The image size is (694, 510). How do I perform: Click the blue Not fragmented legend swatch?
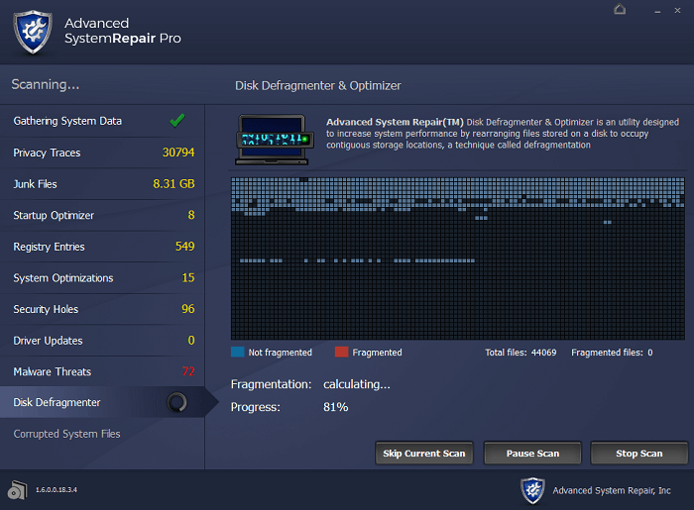(x=238, y=353)
